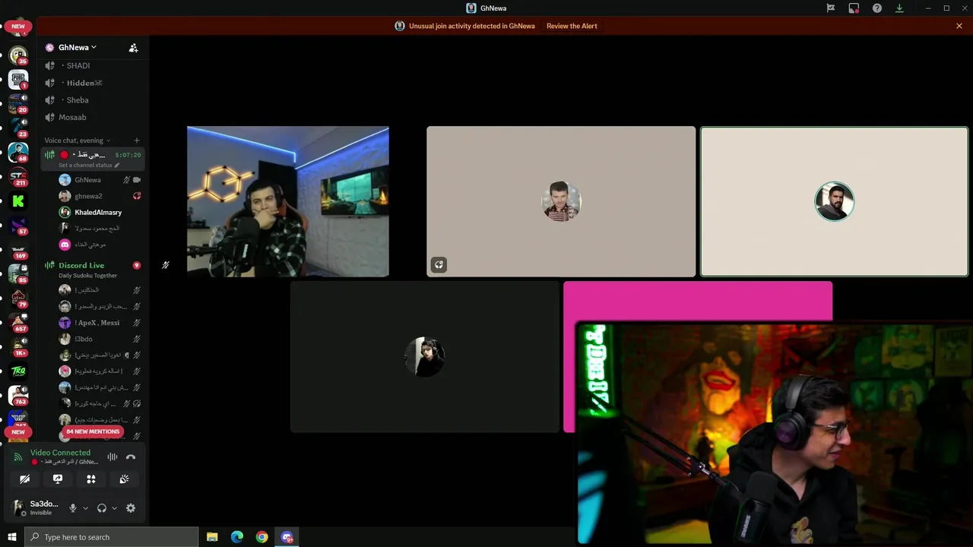The width and height of the screenshot is (973, 547).
Task: Click the Review the Alert link
Action: pyautogui.click(x=572, y=26)
